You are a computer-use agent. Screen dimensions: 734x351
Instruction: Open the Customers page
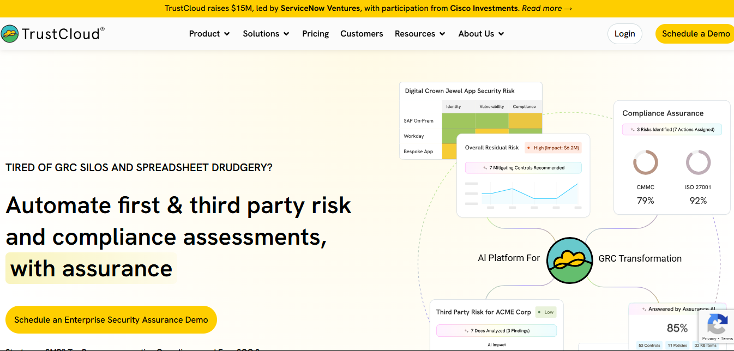coord(362,34)
